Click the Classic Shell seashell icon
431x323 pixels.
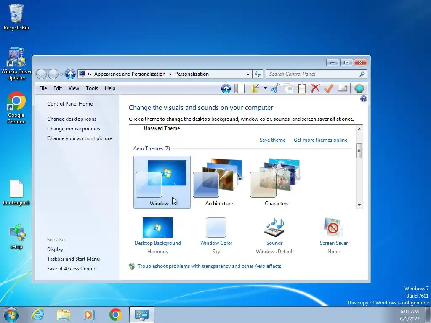point(359,88)
